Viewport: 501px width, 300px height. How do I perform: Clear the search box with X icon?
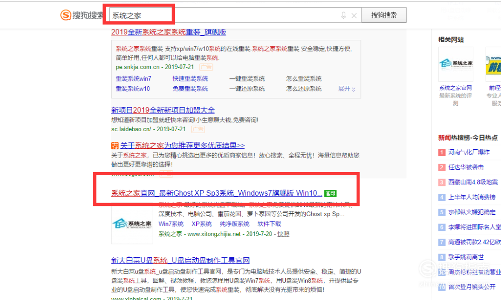pos(354,15)
